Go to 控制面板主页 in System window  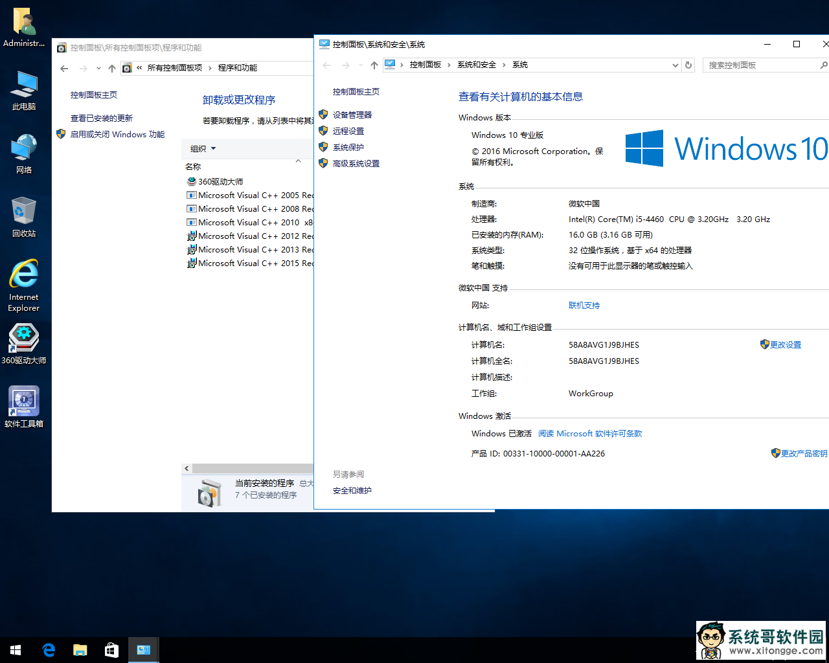pyautogui.click(x=356, y=91)
